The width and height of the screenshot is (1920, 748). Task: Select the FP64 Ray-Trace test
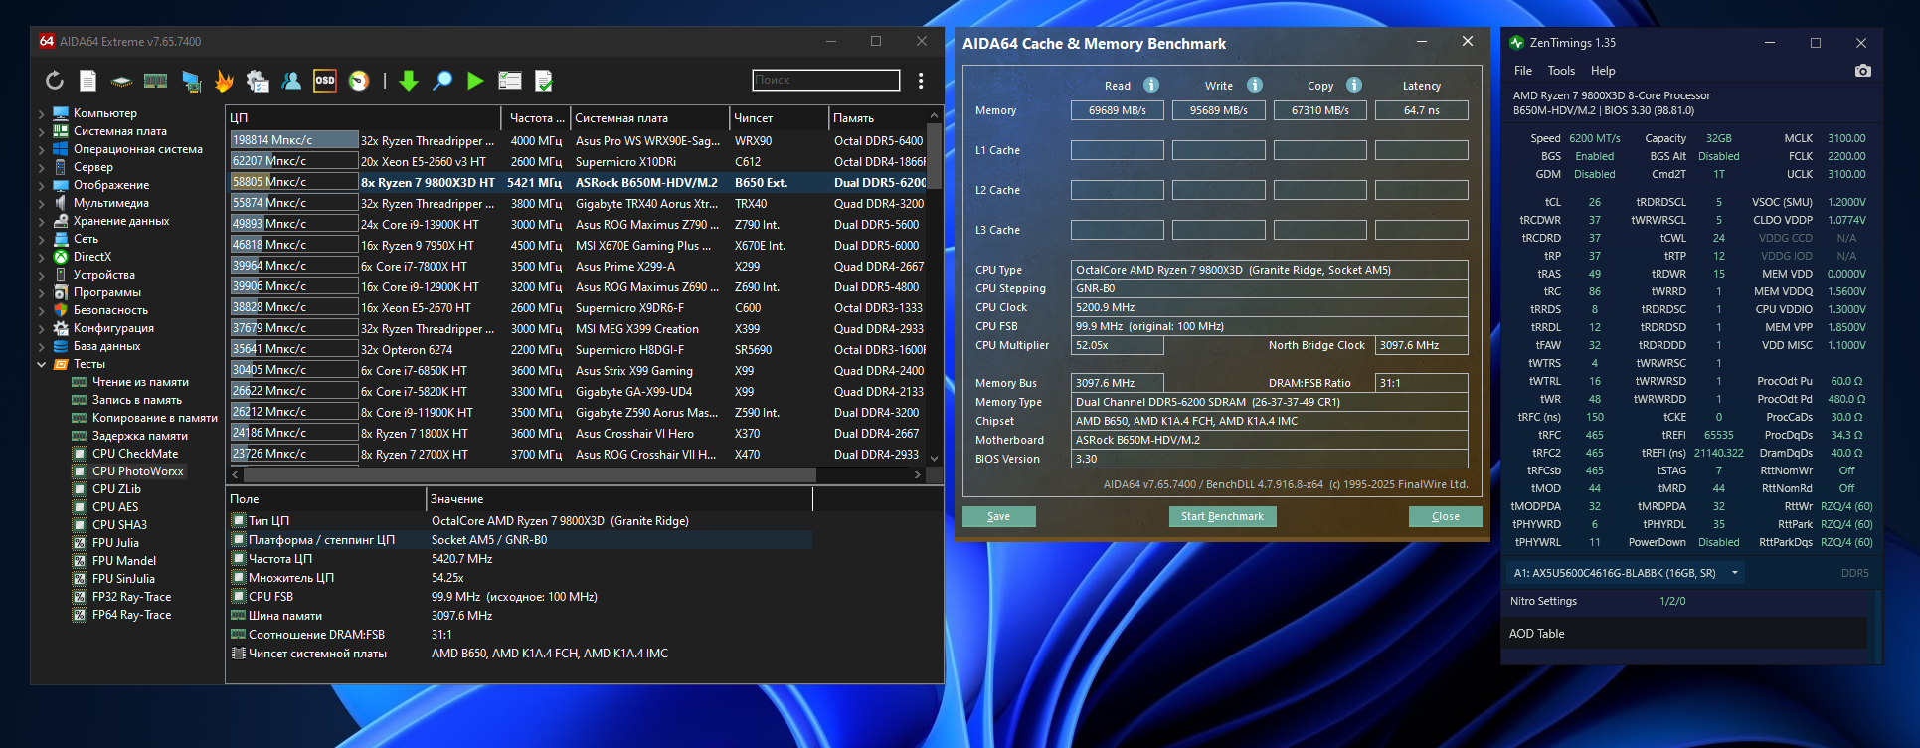coord(131,615)
